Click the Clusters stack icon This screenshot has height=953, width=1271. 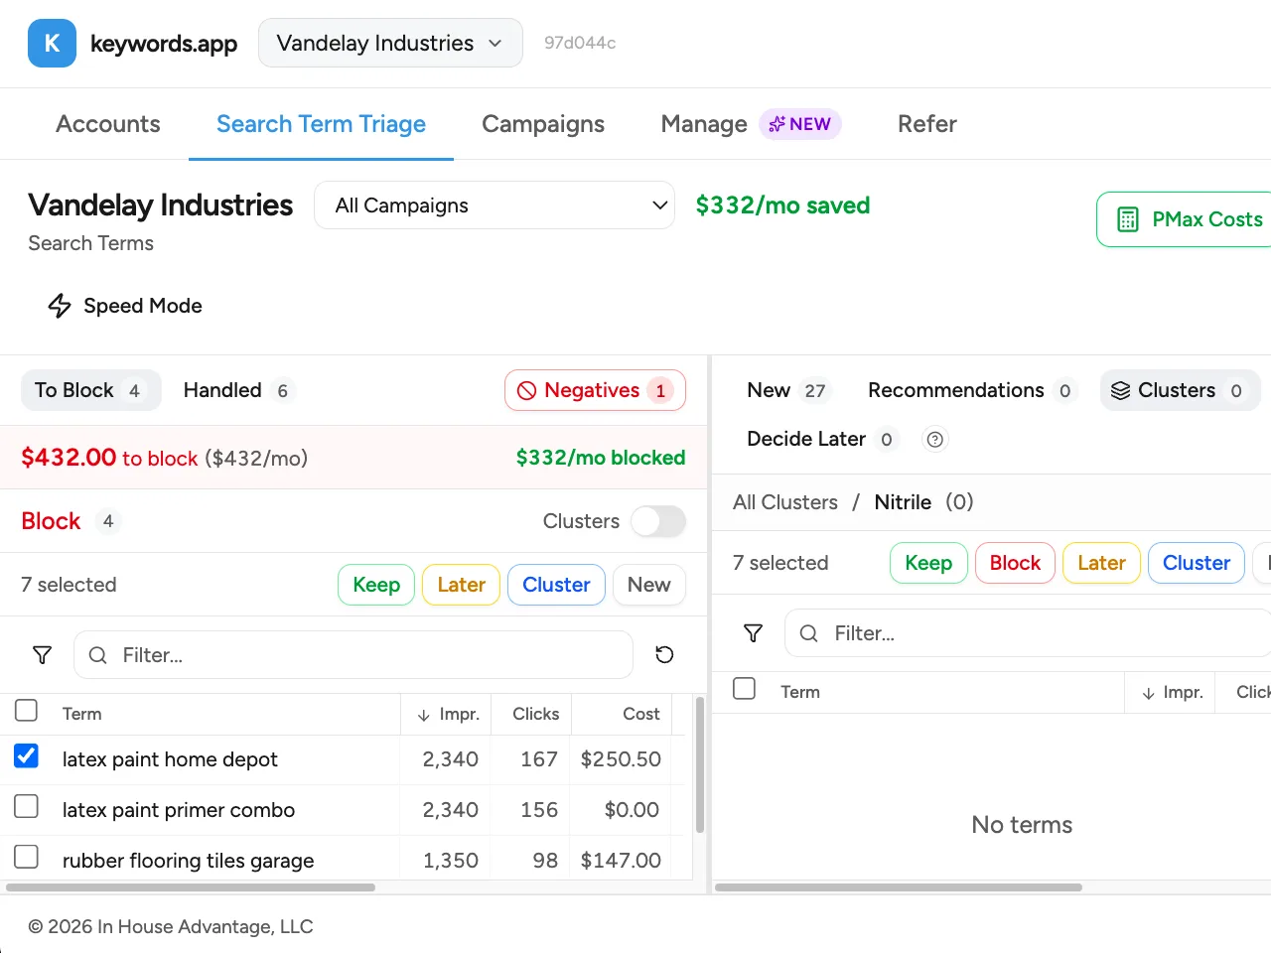[x=1120, y=390]
